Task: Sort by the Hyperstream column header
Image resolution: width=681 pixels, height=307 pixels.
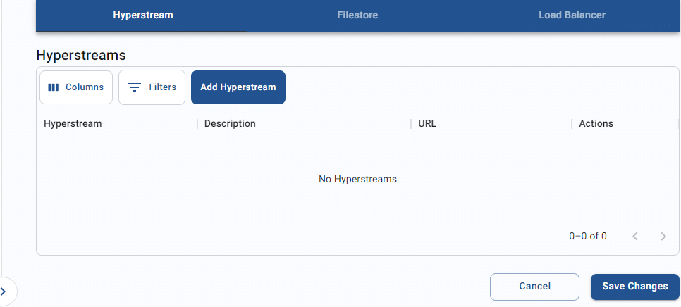Action: click(x=73, y=124)
